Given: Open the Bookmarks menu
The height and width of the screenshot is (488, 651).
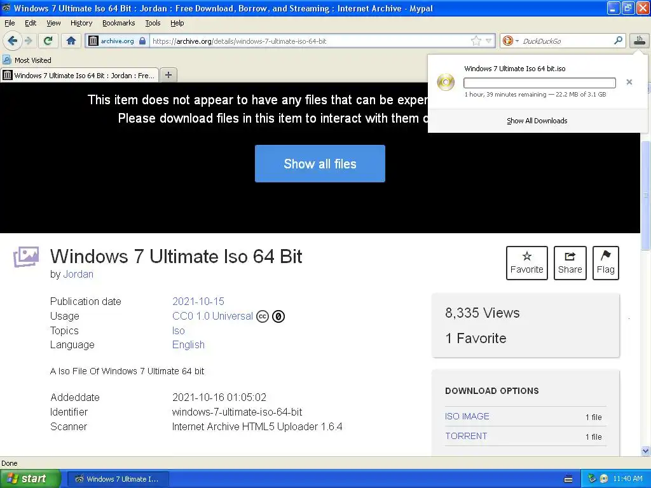Looking at the screenshot, I should [x=118, y=23].
